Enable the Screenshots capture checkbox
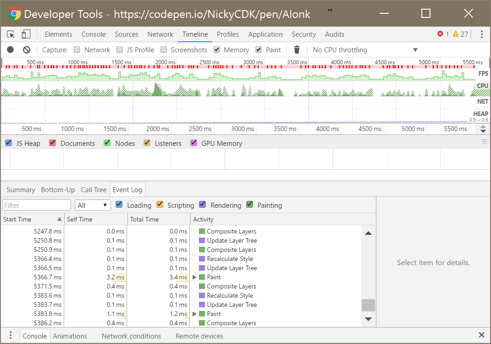The image size is (491, 344). coord(164,50)
